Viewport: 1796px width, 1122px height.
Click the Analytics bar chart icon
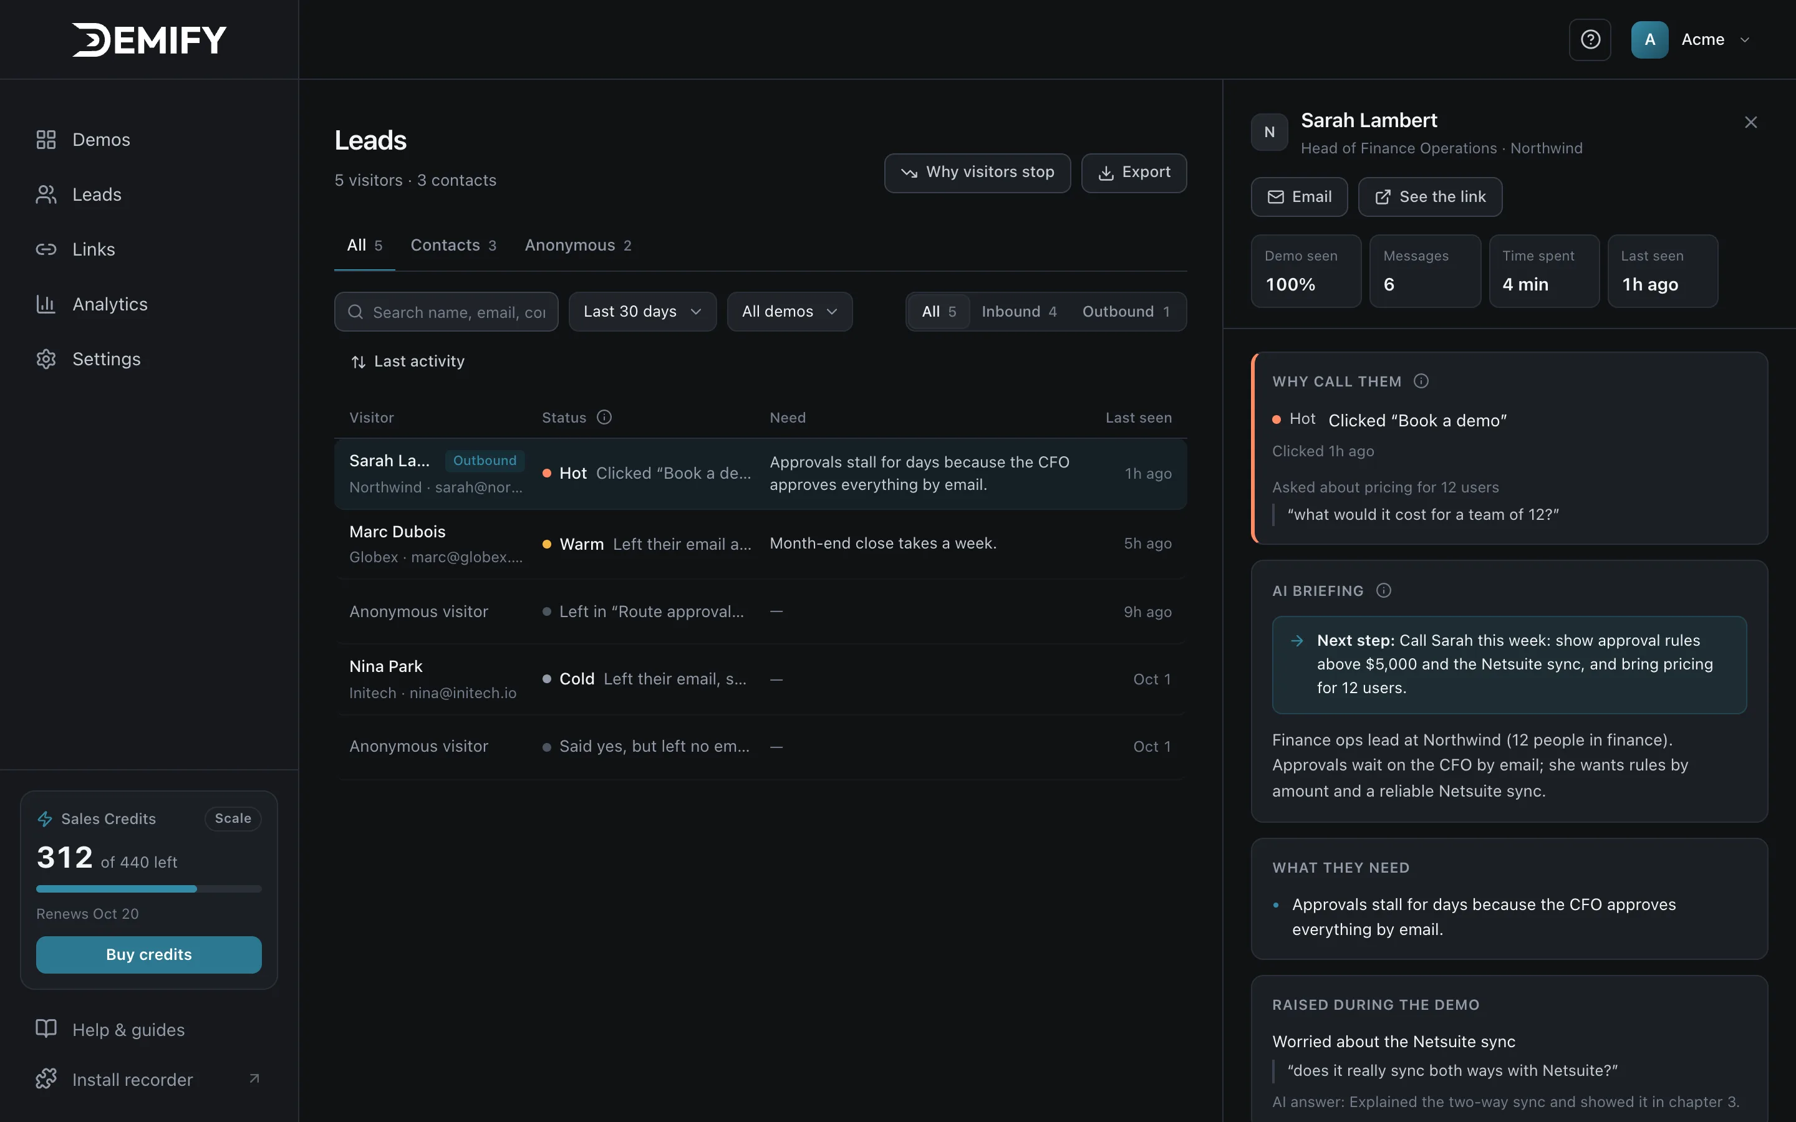pos(46,304)
